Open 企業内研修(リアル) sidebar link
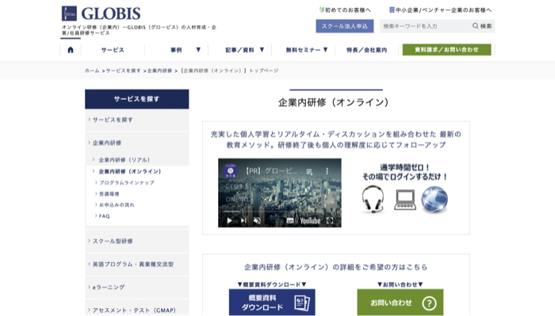The image size is (555, 316). pyautogui.click(x=124, y=160)
